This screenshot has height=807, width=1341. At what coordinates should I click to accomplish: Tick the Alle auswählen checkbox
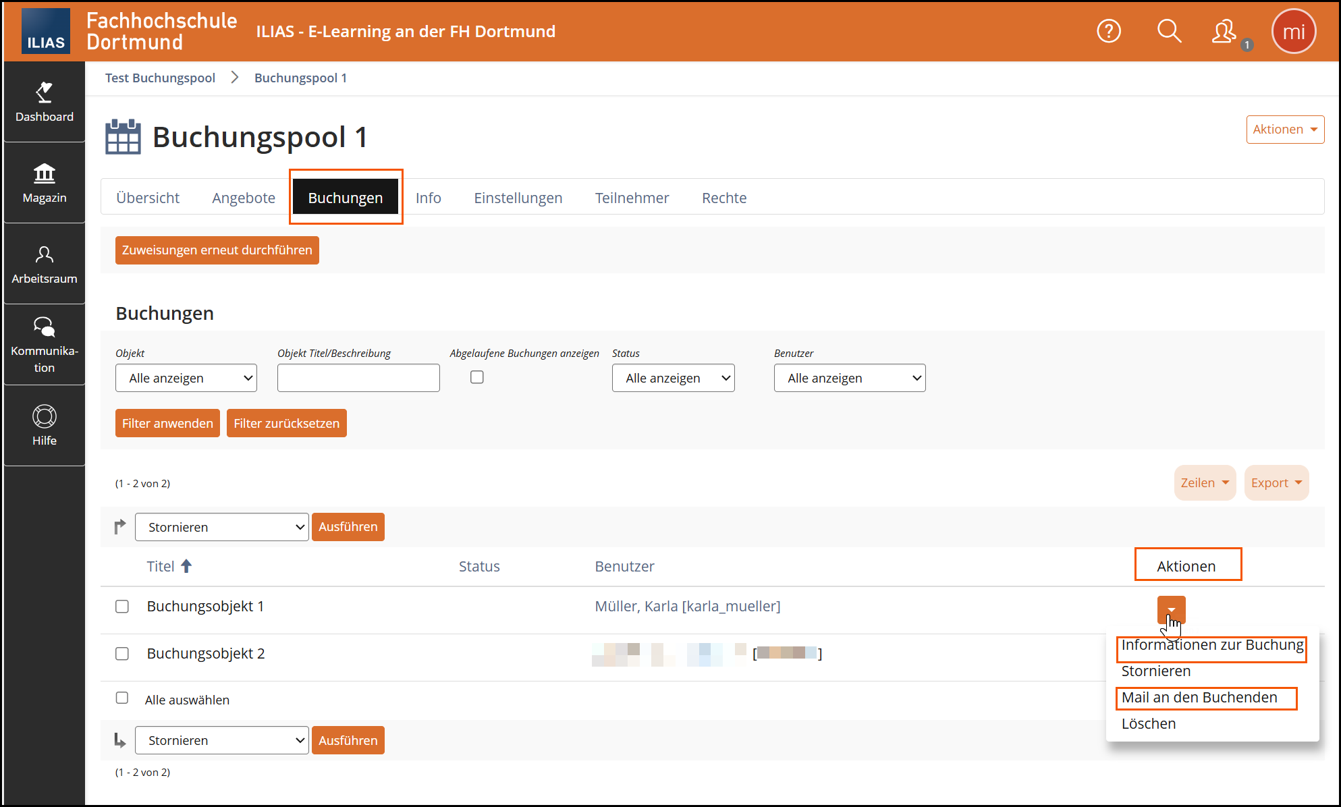(x=122, y=698)
